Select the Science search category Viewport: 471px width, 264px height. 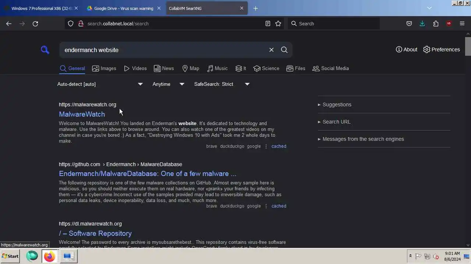(266, 68)
